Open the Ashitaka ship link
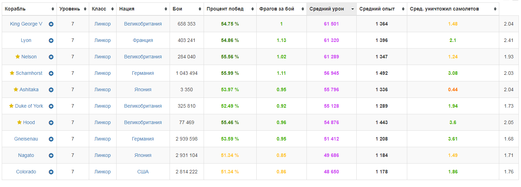521x187 pixels. [x=29, y=90]
